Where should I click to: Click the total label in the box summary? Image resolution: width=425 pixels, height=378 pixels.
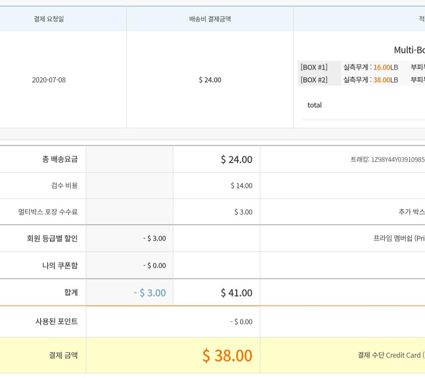pos(314,105)
